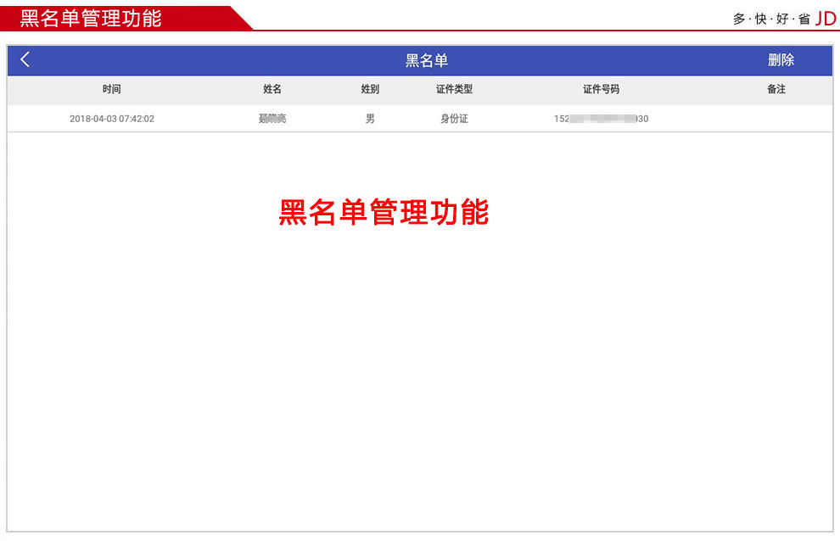Viewport: 840px width, 541px height.
Task: Click the back arrow in the blue header
Action: pyautogui.click(x=25, y=59)
